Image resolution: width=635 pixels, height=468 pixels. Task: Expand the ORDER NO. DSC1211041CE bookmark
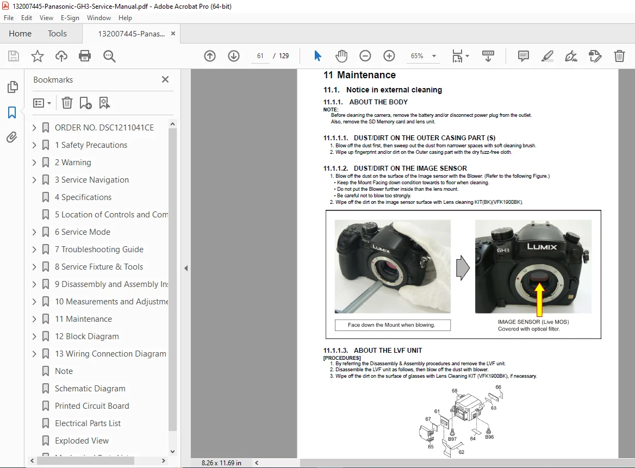tap(34, 128)
